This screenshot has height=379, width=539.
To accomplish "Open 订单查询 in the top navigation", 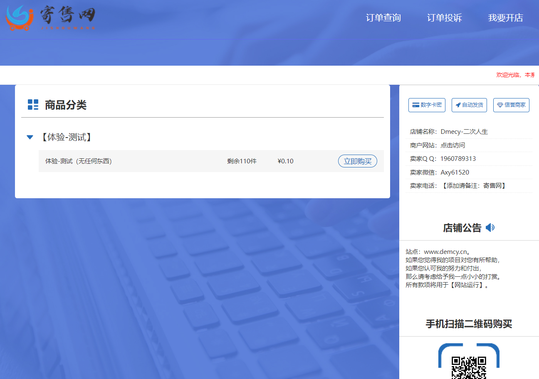I will point(383,18).
